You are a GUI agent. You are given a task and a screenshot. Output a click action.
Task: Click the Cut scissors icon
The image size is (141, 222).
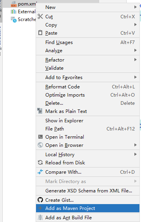(x=40, y=17)
